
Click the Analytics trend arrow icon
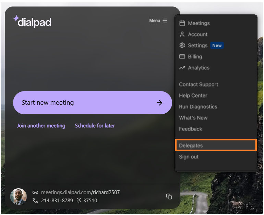[182, 68]
